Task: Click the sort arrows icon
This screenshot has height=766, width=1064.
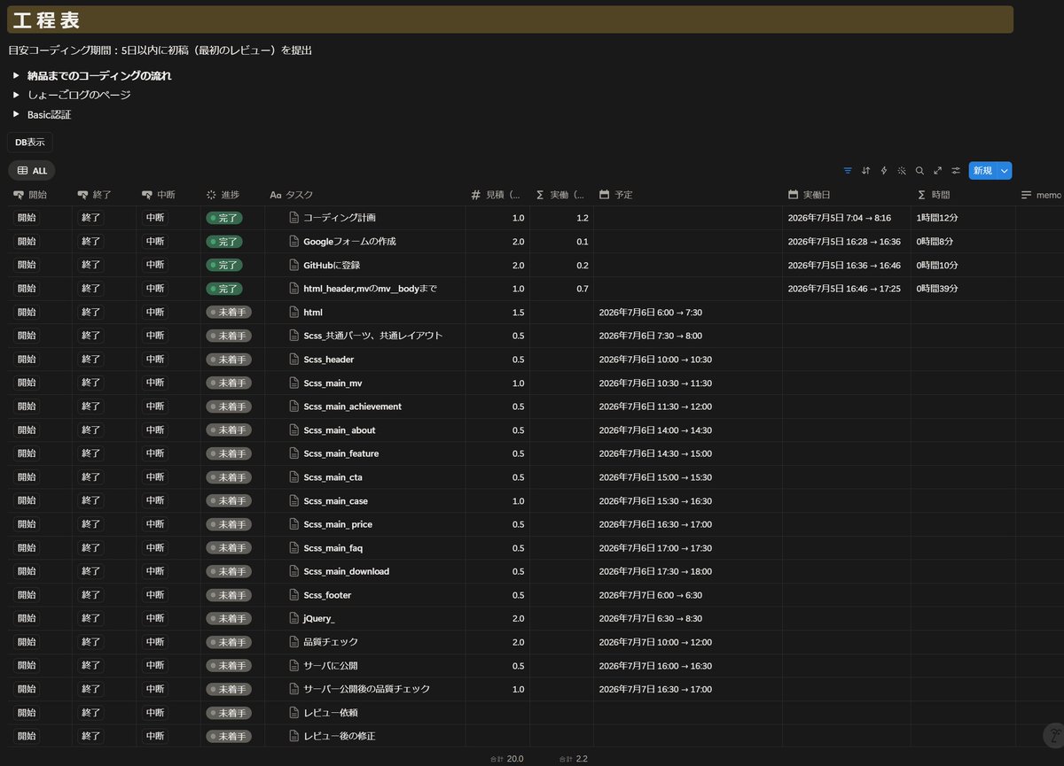Action: click(865, 171)
